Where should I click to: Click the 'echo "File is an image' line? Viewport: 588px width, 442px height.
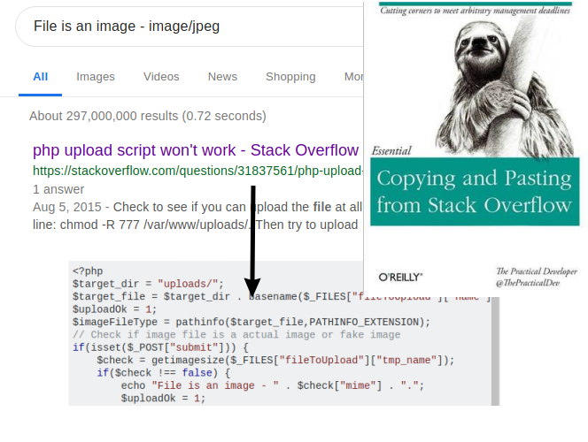273,385
